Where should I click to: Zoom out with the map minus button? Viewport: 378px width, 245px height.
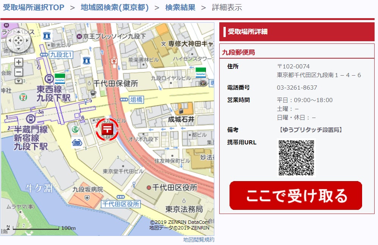19,72
